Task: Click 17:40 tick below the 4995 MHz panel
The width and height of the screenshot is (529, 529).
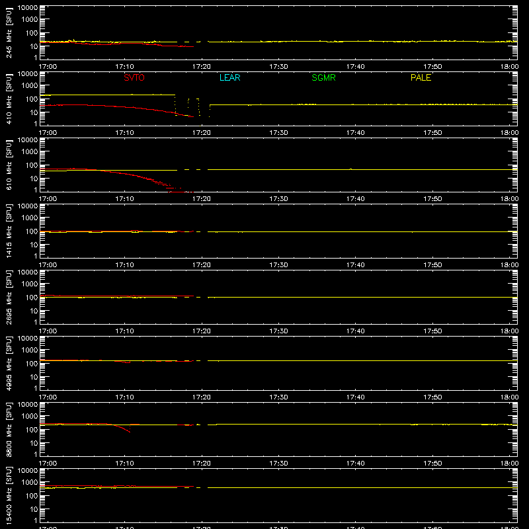Action: [x=355, y=397]
